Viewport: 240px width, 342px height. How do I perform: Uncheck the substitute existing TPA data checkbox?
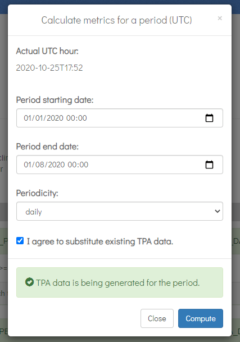click(20, 241)
